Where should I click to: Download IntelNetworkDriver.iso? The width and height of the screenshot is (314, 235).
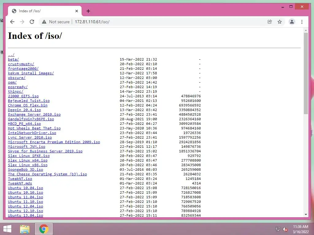point(32,133)
